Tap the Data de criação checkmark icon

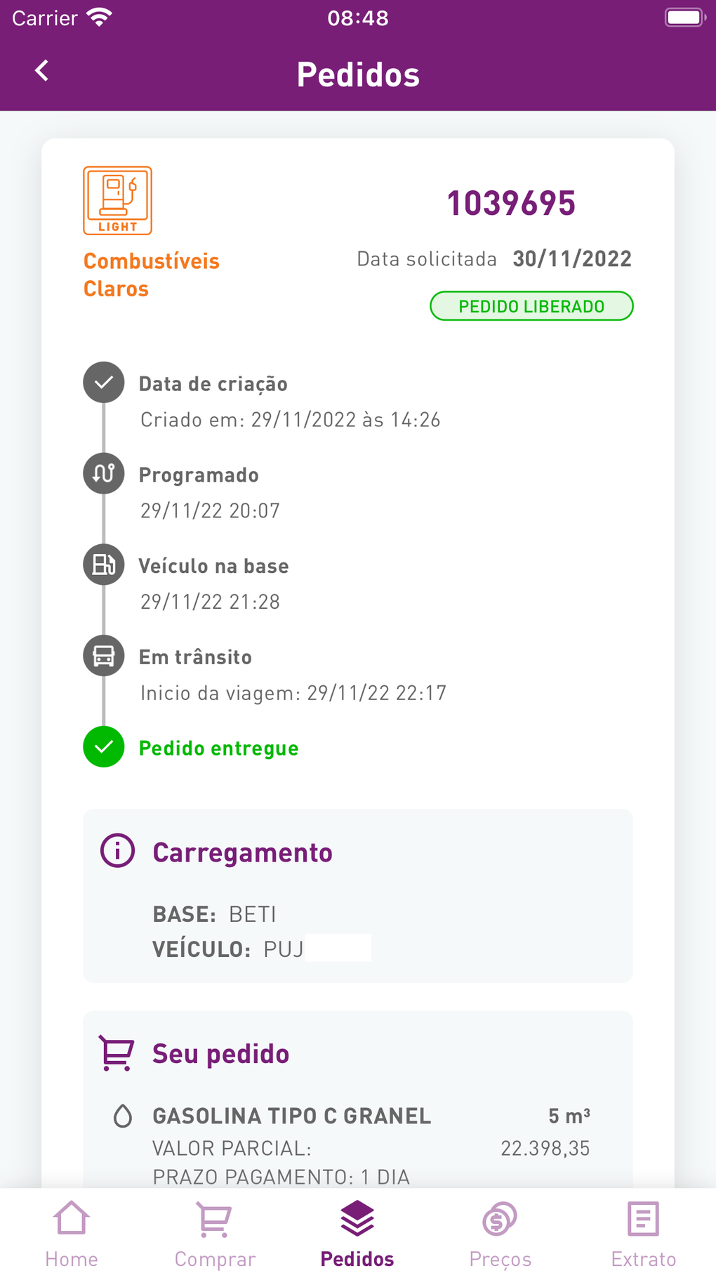coord(104,383)
